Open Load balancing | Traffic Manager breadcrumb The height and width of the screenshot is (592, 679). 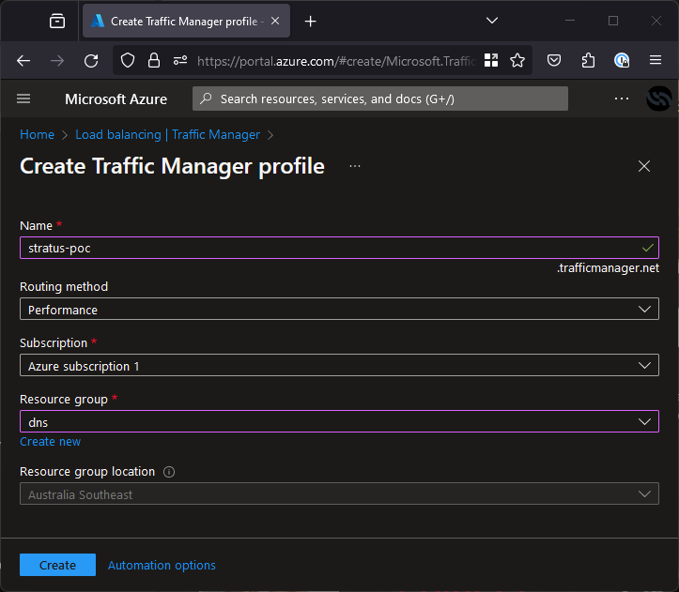tap(167, 134)
